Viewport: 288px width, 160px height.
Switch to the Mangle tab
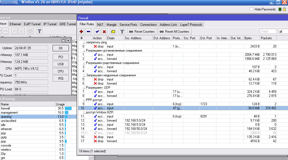pos(112,24)
